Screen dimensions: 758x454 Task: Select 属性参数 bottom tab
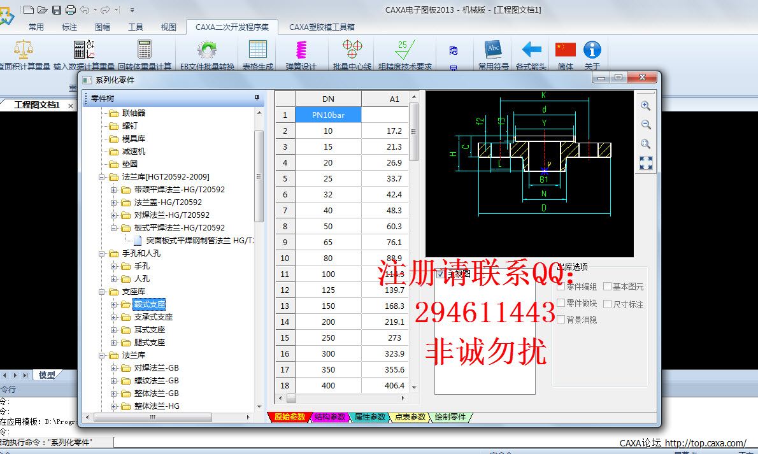click(370, 417)
